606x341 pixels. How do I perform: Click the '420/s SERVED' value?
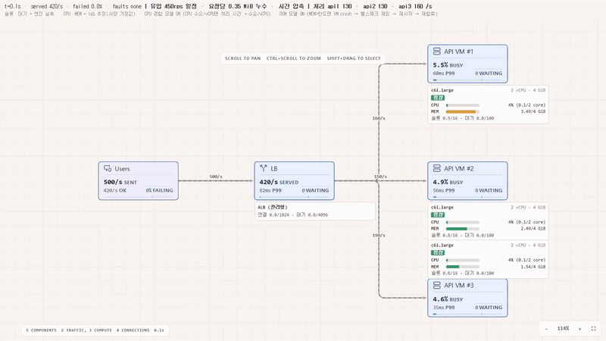[279, 182]
